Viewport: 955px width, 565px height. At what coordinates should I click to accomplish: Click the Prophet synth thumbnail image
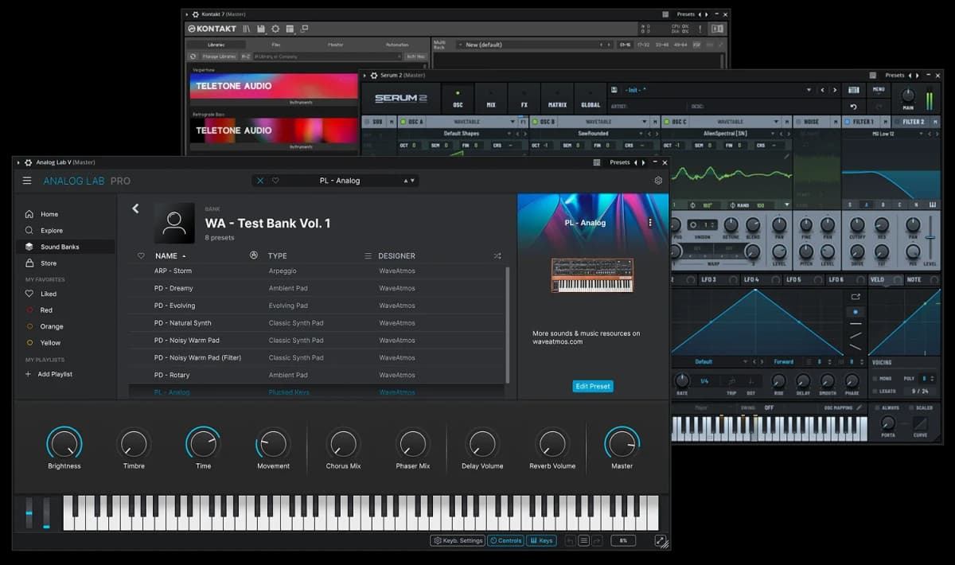(593, 275)
